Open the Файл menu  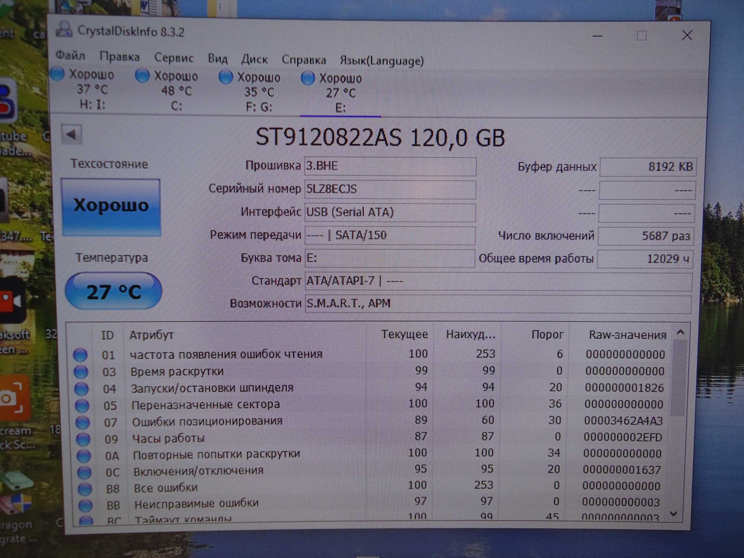70,55
